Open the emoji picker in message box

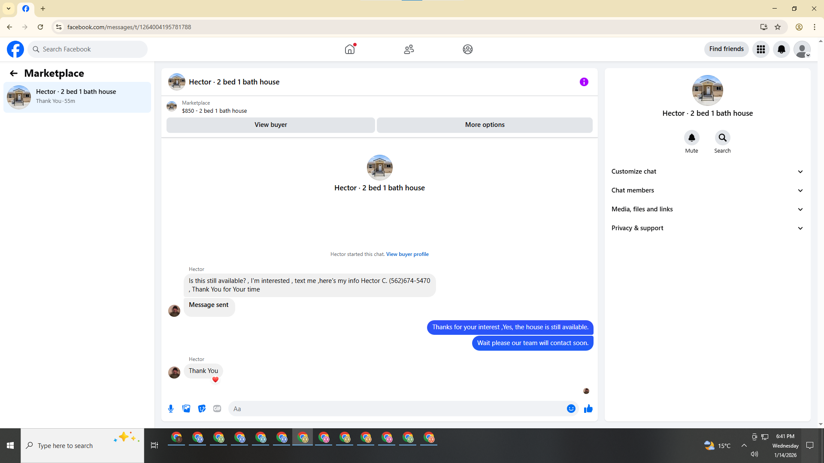571,409
